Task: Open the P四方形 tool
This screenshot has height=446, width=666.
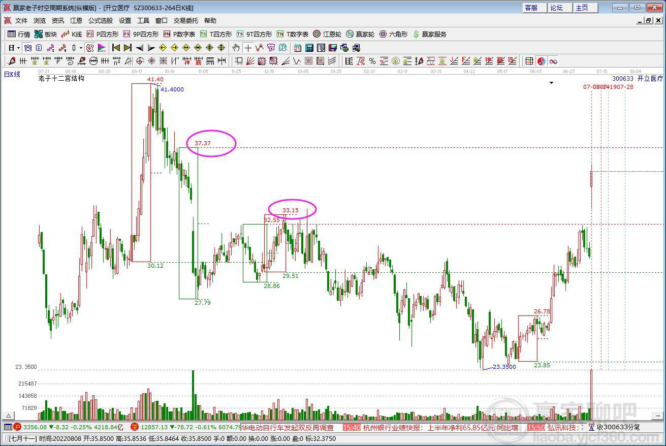Action: click(103, 34)
